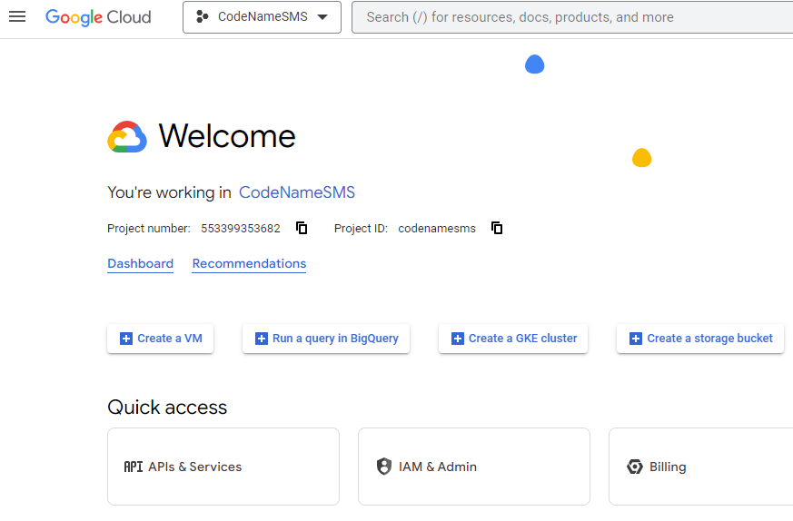The image size is (793, 521).
Task: Click the Billing hexagon icon
Action: click(x=635, y=467)
